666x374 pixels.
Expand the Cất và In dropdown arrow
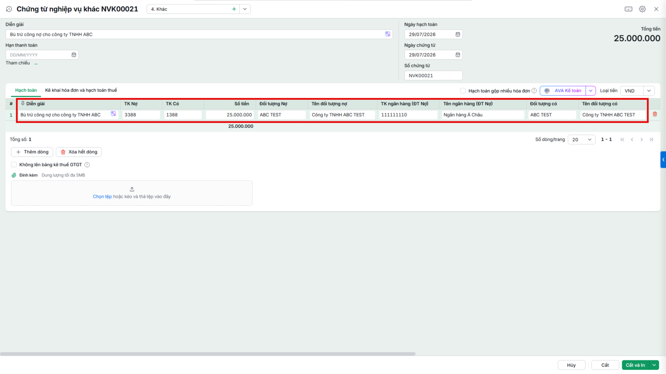coord(654,365)
